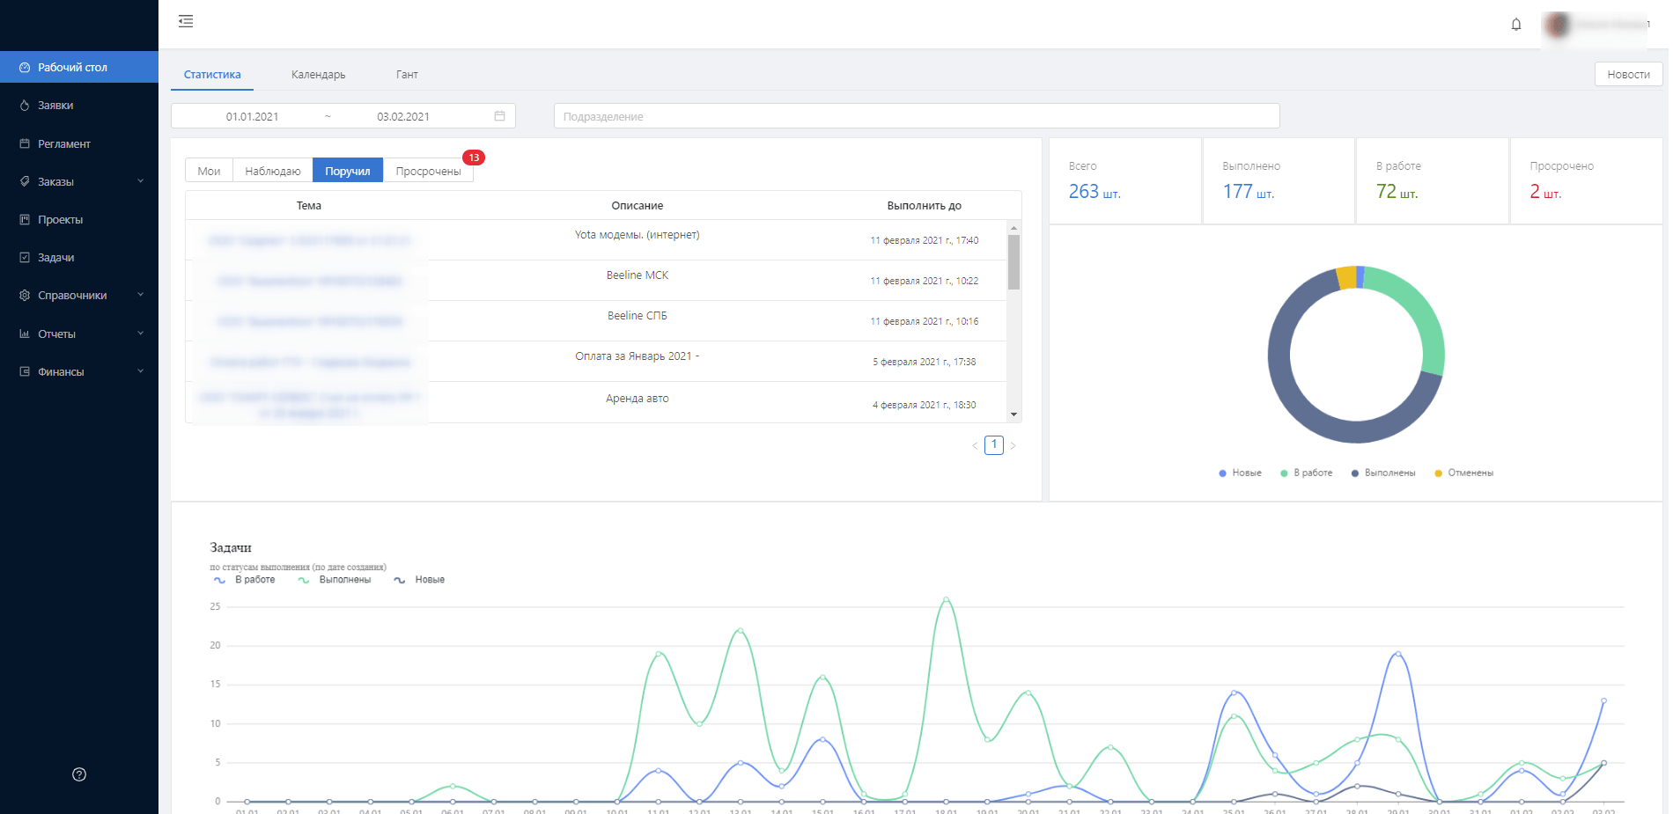Click the Отчеты bar chart icon
Screen dimensions: 1673x814
pos(25,334)
